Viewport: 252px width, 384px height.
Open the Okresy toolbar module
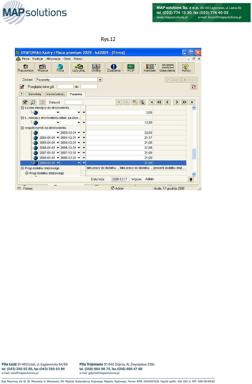click(96, 68)
